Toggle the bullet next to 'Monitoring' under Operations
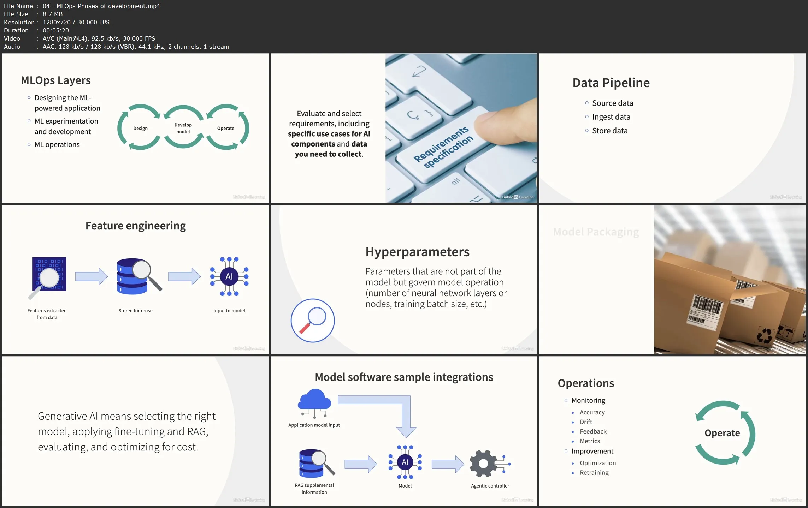 (566, 400)
